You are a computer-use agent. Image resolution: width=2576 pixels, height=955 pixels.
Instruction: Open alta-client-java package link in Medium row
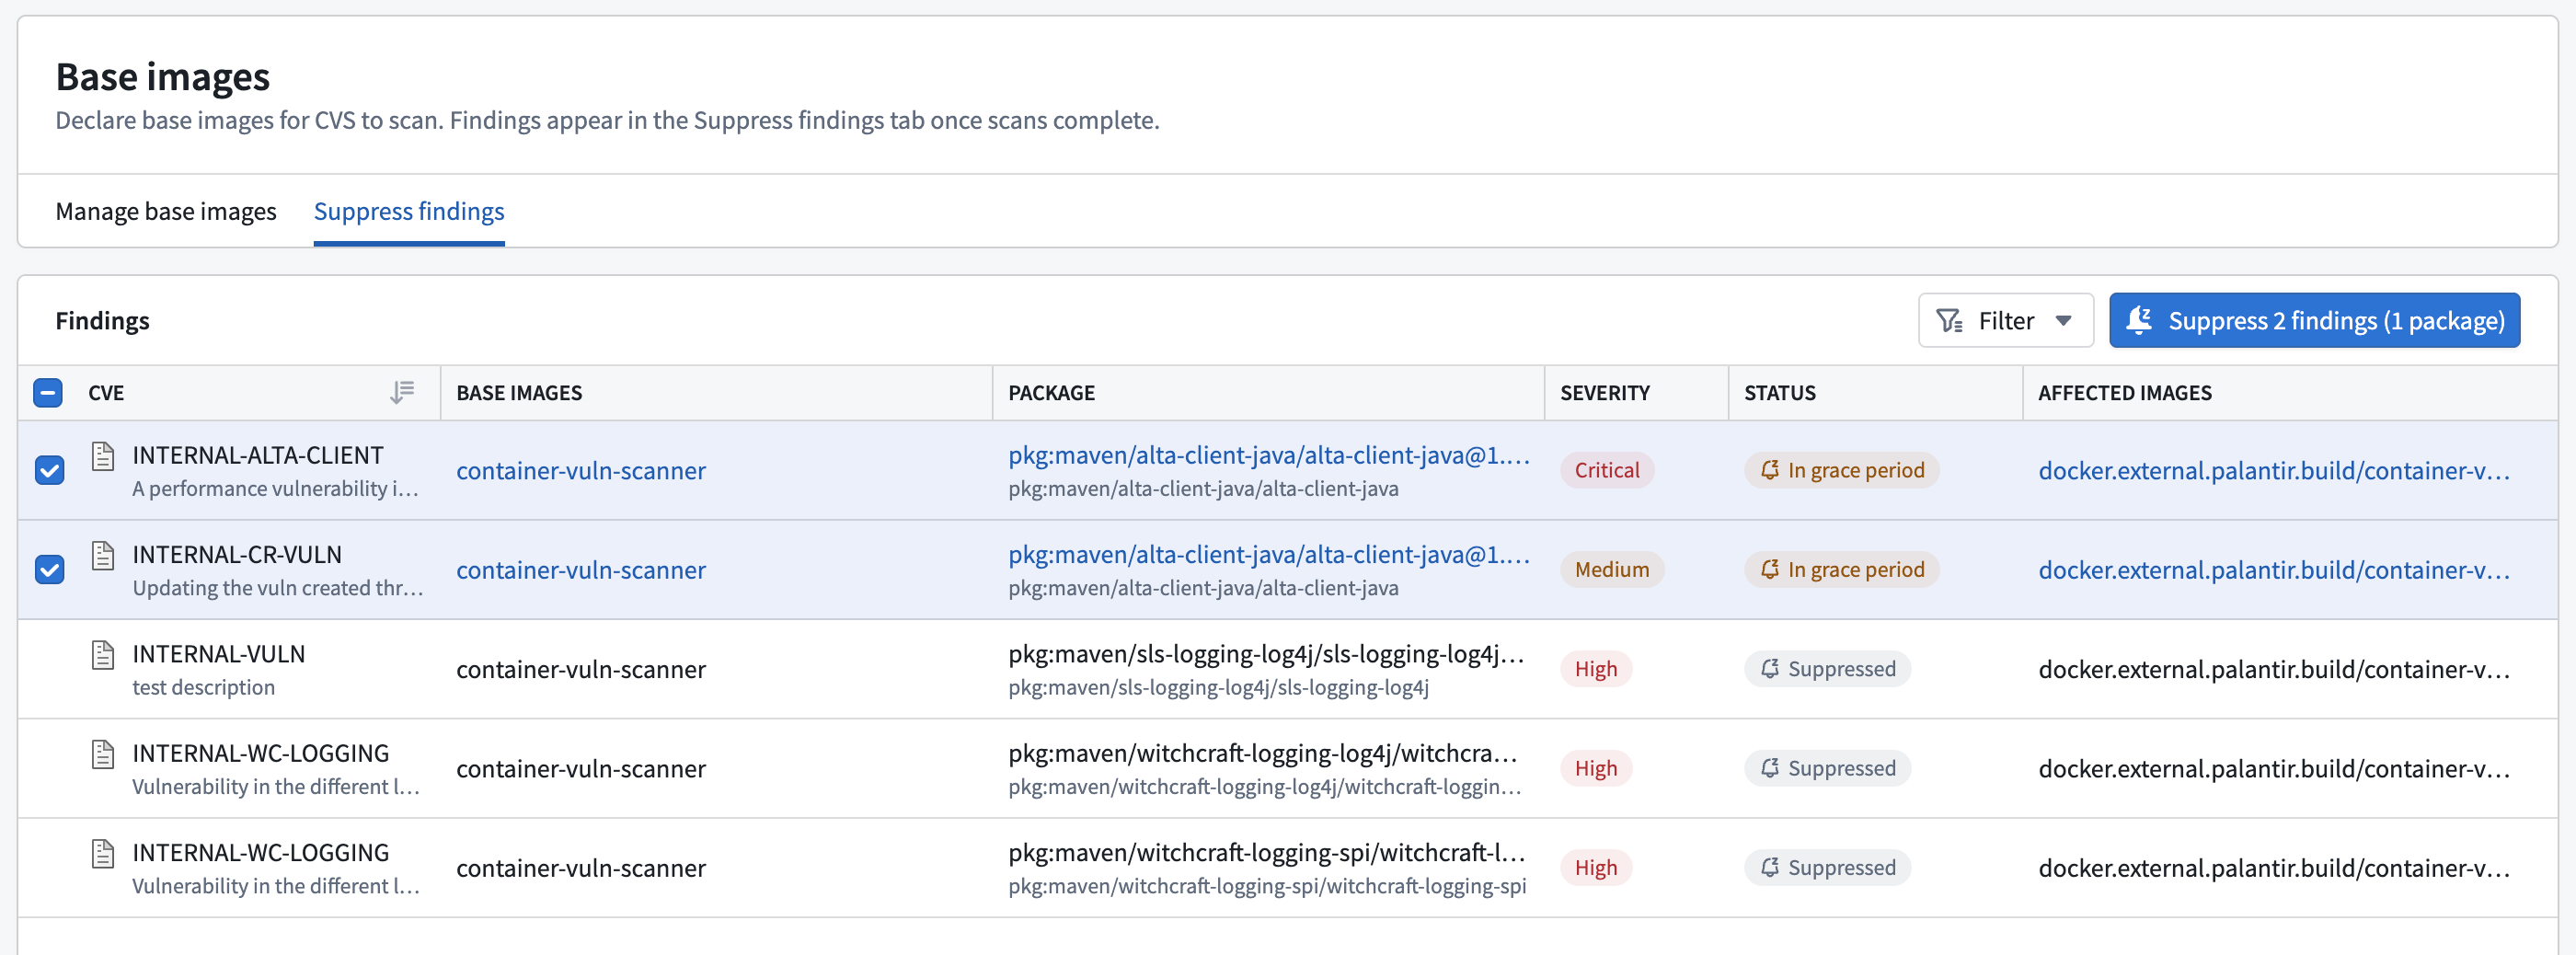(x=1269, y=554)
